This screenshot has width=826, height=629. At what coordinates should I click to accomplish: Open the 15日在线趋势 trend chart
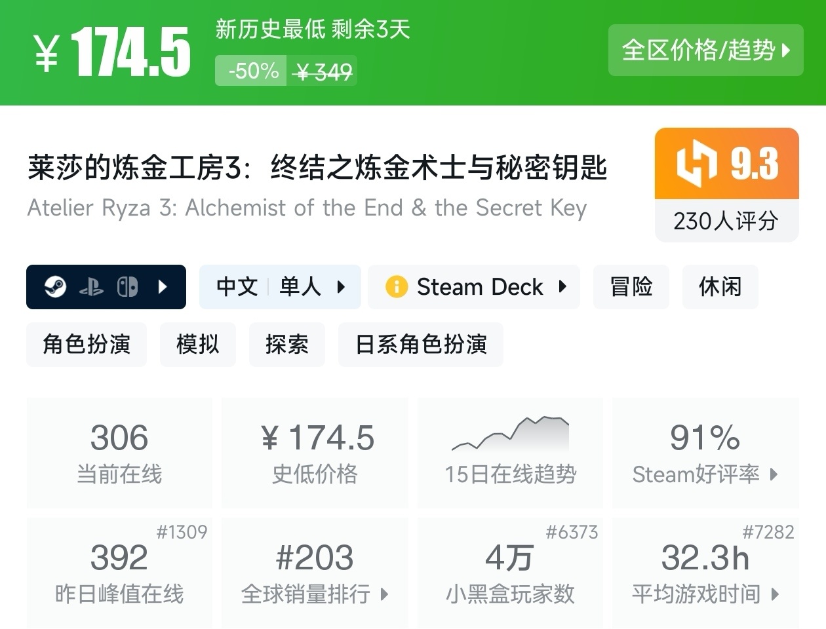(x=511, y=453)
